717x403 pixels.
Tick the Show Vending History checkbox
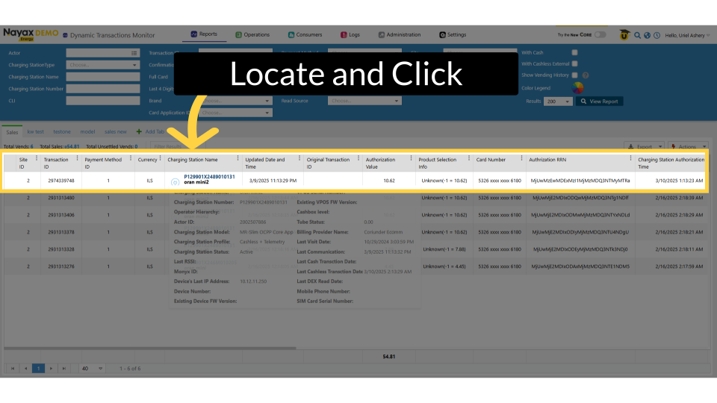pos(574,75)
